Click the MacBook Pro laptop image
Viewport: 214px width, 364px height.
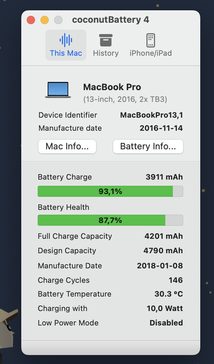(58, 90)
